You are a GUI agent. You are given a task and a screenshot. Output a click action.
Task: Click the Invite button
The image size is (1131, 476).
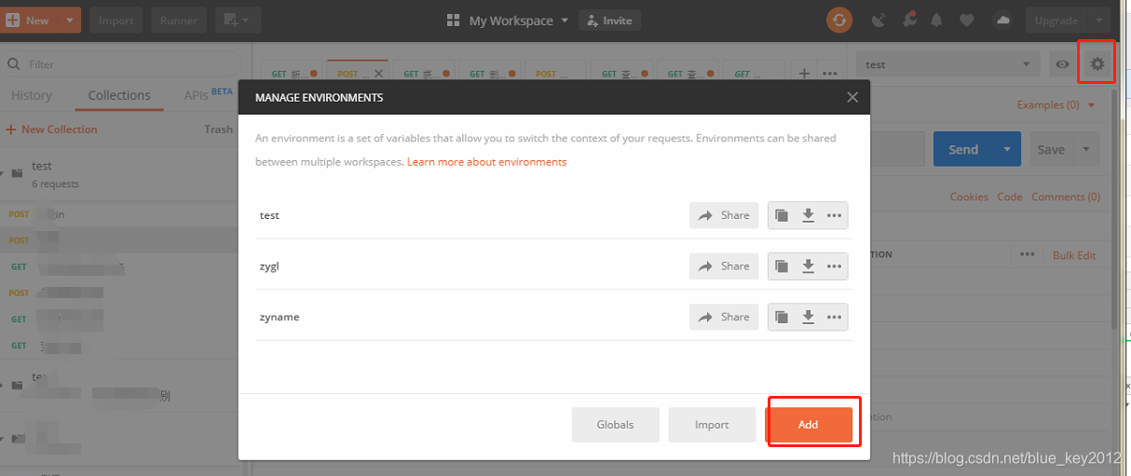609,20
